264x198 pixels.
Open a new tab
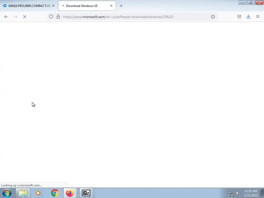[x=121, y=6]
